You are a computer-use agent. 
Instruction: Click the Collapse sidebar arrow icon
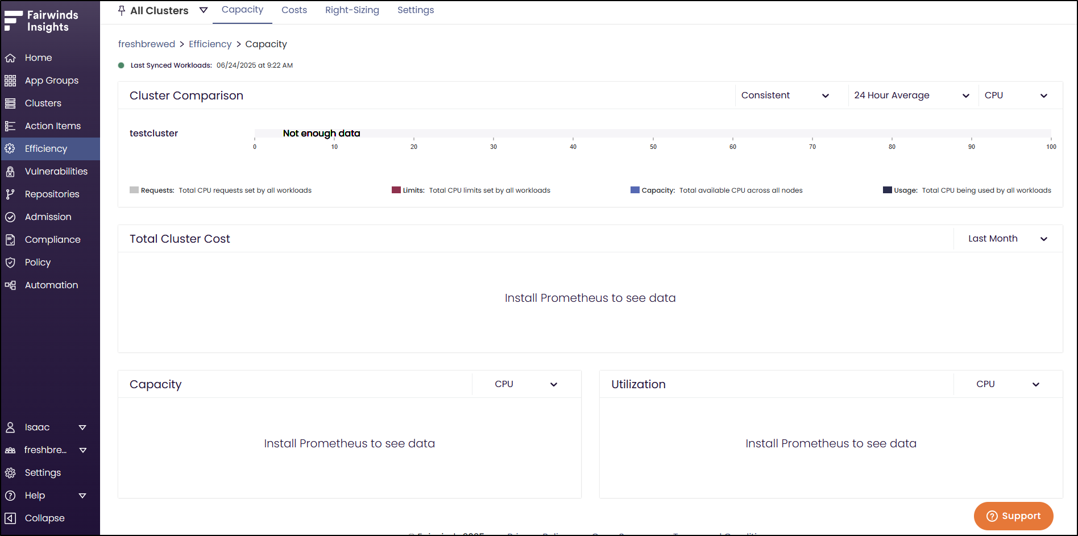[x=10, y=518]
